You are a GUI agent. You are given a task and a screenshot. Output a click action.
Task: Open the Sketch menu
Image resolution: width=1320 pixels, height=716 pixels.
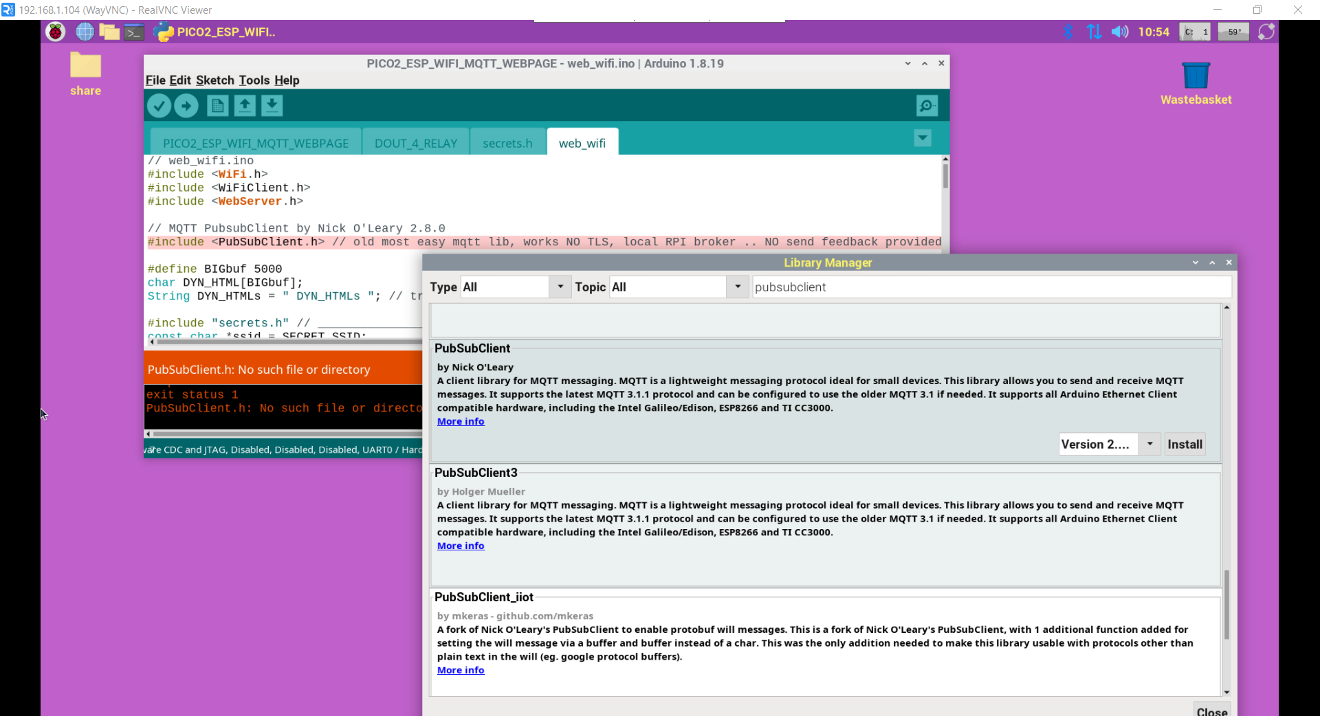point(215,80)
